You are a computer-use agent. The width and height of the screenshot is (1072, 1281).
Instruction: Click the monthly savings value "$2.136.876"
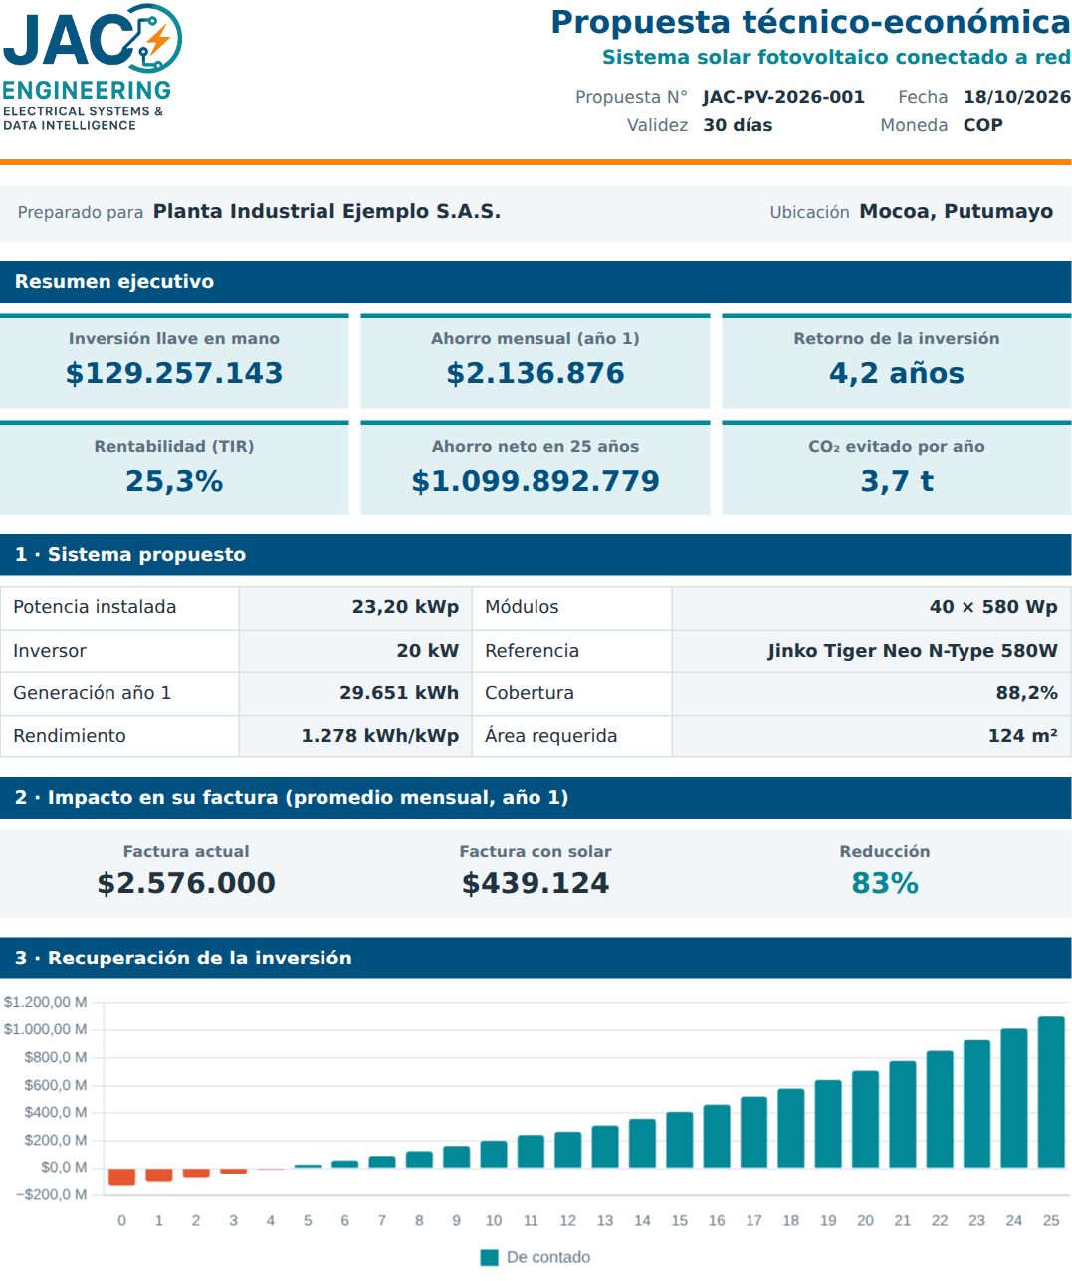click(x=536, y=373)
